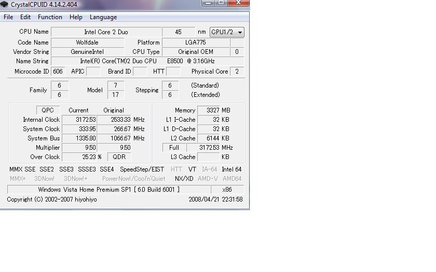
Task: Click the Over Clock value 25.23
Action: [79, 157]
